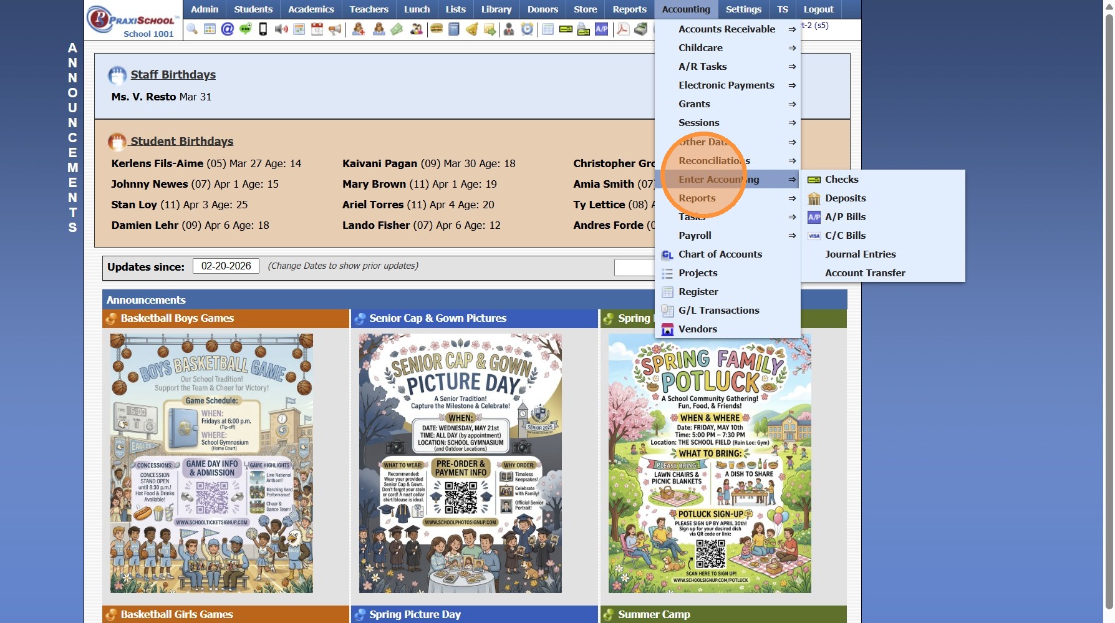Click the blue book library icon
This screenshot has width=1115, height=623.
pyautogui.click(x=454, y=29)
